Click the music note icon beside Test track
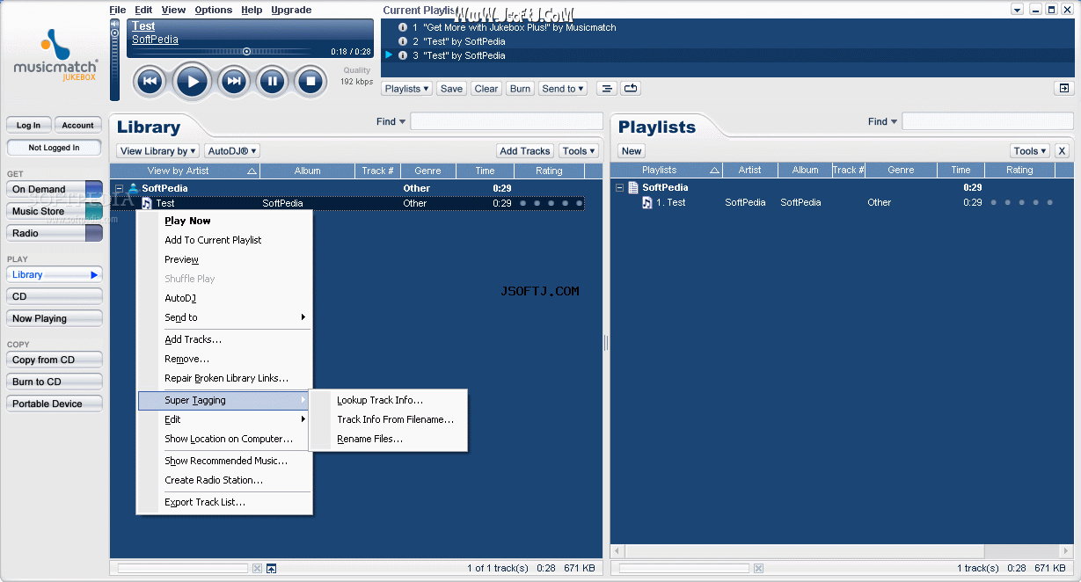The height and width of the screenshot is (582, 1081). click(147, 203)
